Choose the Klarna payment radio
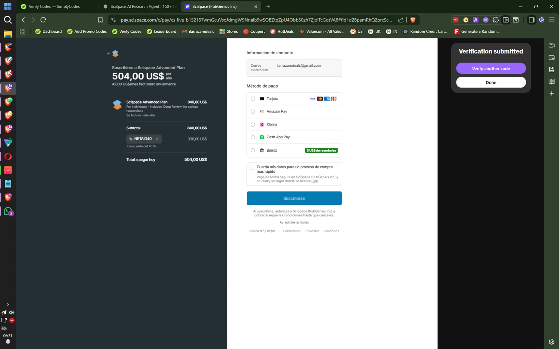The height and width of the screenshot is (349, 559). 253,124
